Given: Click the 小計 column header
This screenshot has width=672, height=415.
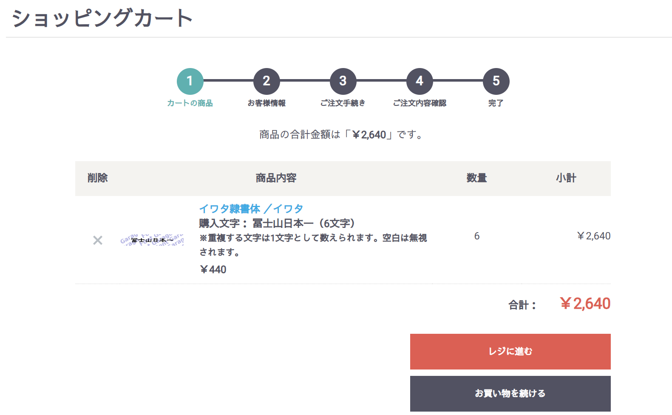Looking at the screenshot, I should (566, 178).
